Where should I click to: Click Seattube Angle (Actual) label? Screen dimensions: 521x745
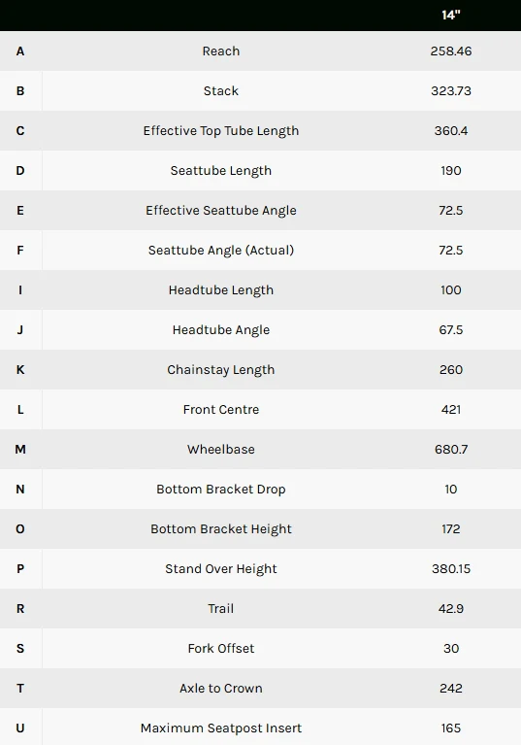pyautogui.click(x=220, y=251)
